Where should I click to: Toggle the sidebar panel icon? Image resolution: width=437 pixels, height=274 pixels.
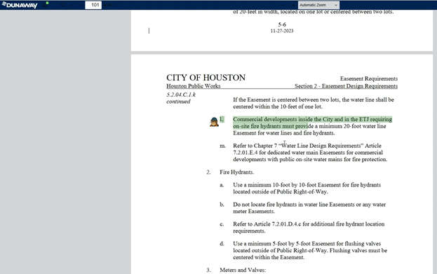click(x=45, y=5)
